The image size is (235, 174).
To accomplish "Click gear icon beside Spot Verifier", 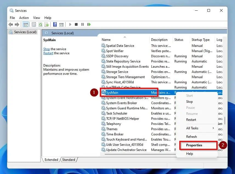I will click(103, 51).
